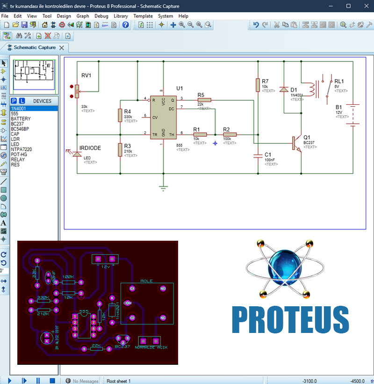Image resolution: width=374 pixels, height=384 pixels.
Task: Click the Undo arrow in toolbar
Action: click(x=256, y=25)
